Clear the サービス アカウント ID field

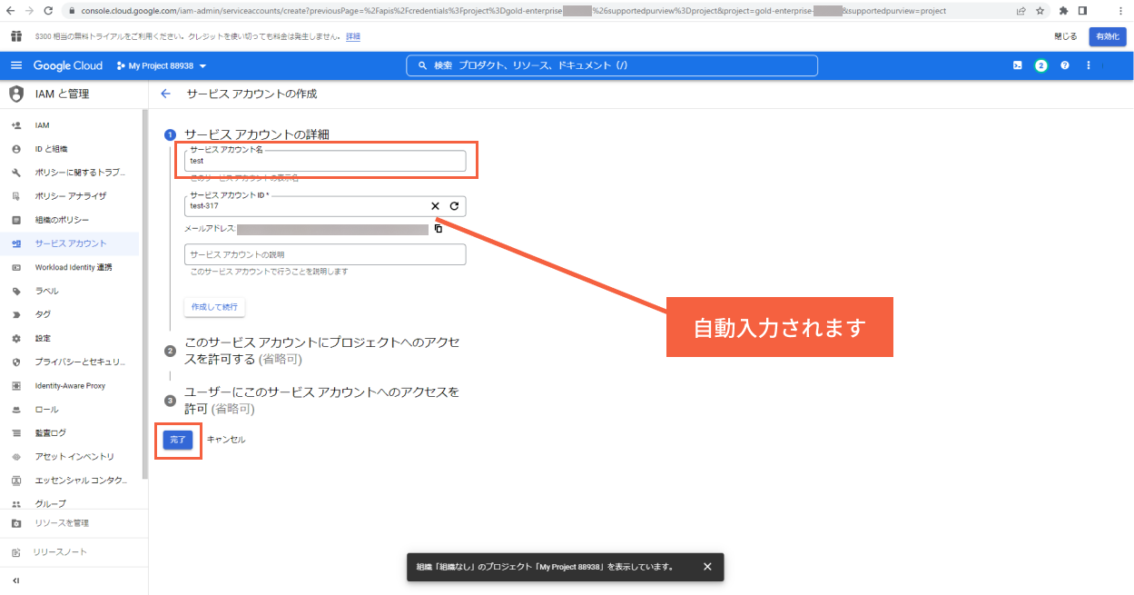pyautogui.click(x=435, y=206)
